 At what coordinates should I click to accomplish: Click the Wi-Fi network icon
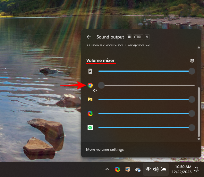click(148, 169)
